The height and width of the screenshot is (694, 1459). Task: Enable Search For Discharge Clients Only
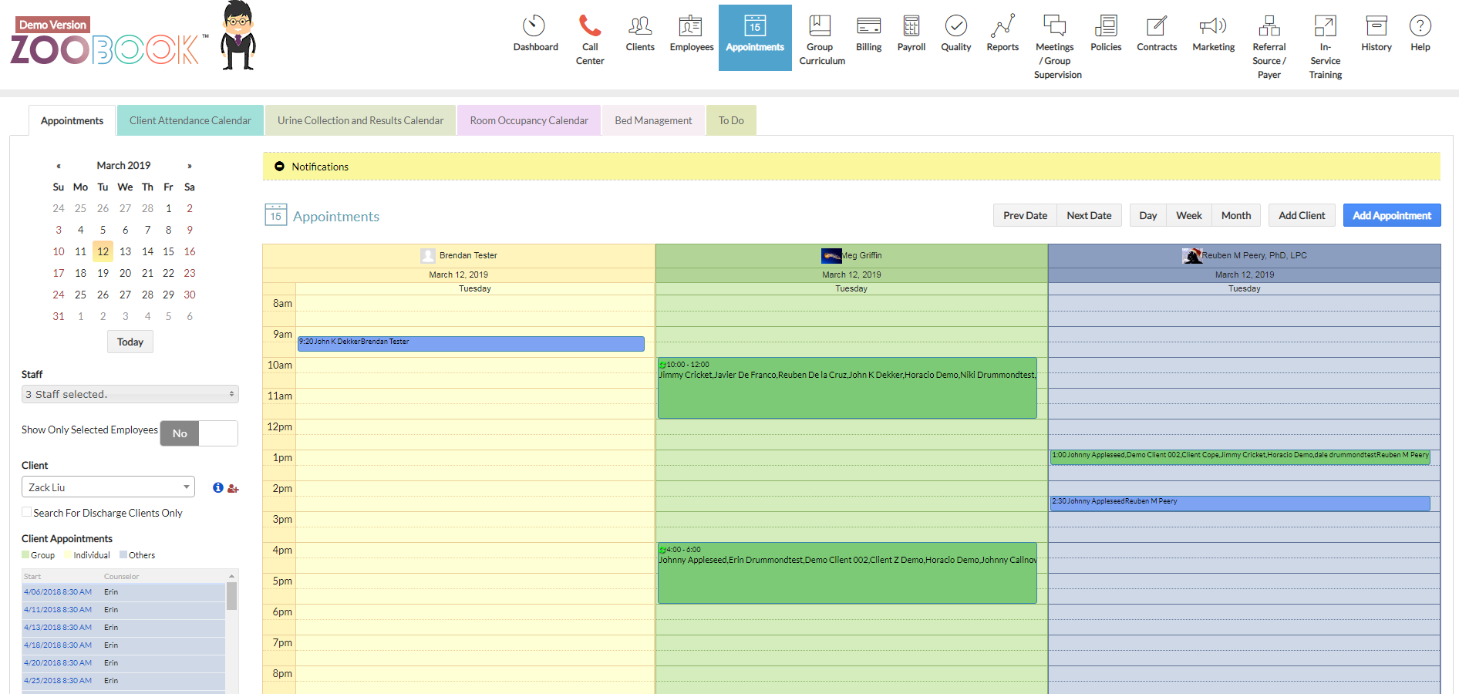[26, 511]
